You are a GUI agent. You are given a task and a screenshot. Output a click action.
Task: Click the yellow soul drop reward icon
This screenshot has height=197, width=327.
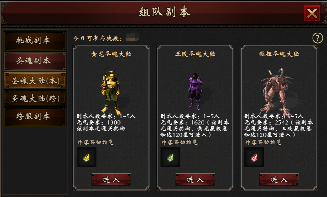tap(87, 157)
